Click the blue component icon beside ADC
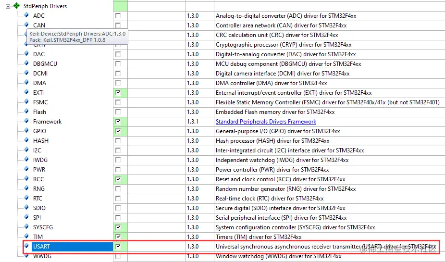445x262 pixels. click(x=27, y=15)
